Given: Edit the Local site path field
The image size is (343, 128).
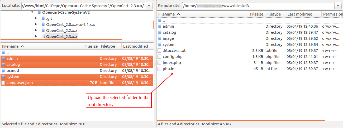Looking at the screenshot, I should click(x=83, y=6).
